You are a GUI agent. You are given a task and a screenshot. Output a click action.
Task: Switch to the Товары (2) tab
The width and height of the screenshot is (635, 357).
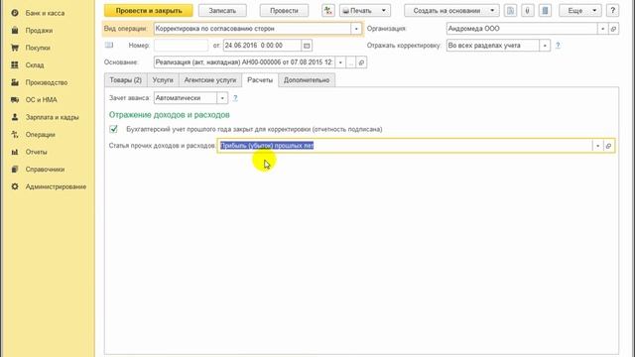pyautogui.click(x=126, y=80)
